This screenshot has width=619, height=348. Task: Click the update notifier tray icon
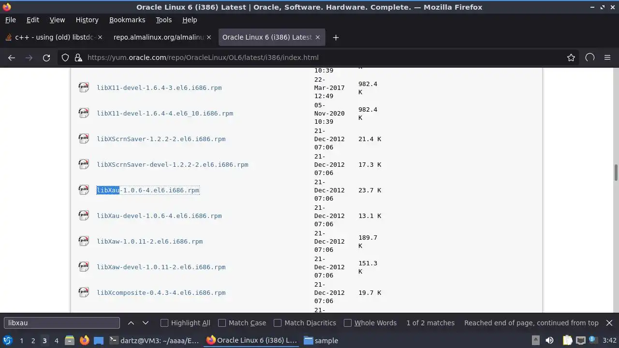click(593, 340)
